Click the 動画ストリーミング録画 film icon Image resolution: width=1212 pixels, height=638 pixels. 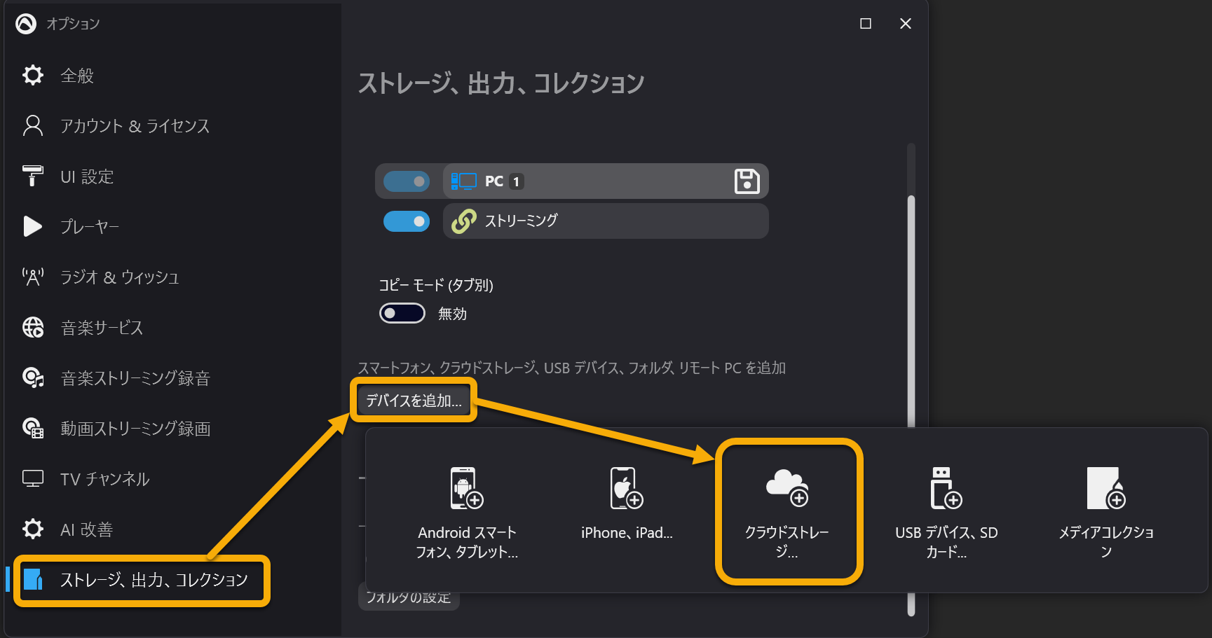pyautogui.click(x=33, y=428)
